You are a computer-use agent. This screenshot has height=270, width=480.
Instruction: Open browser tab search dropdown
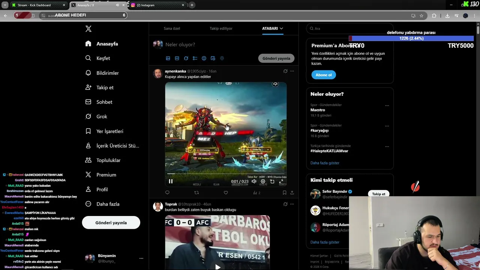tap(5, 5)
